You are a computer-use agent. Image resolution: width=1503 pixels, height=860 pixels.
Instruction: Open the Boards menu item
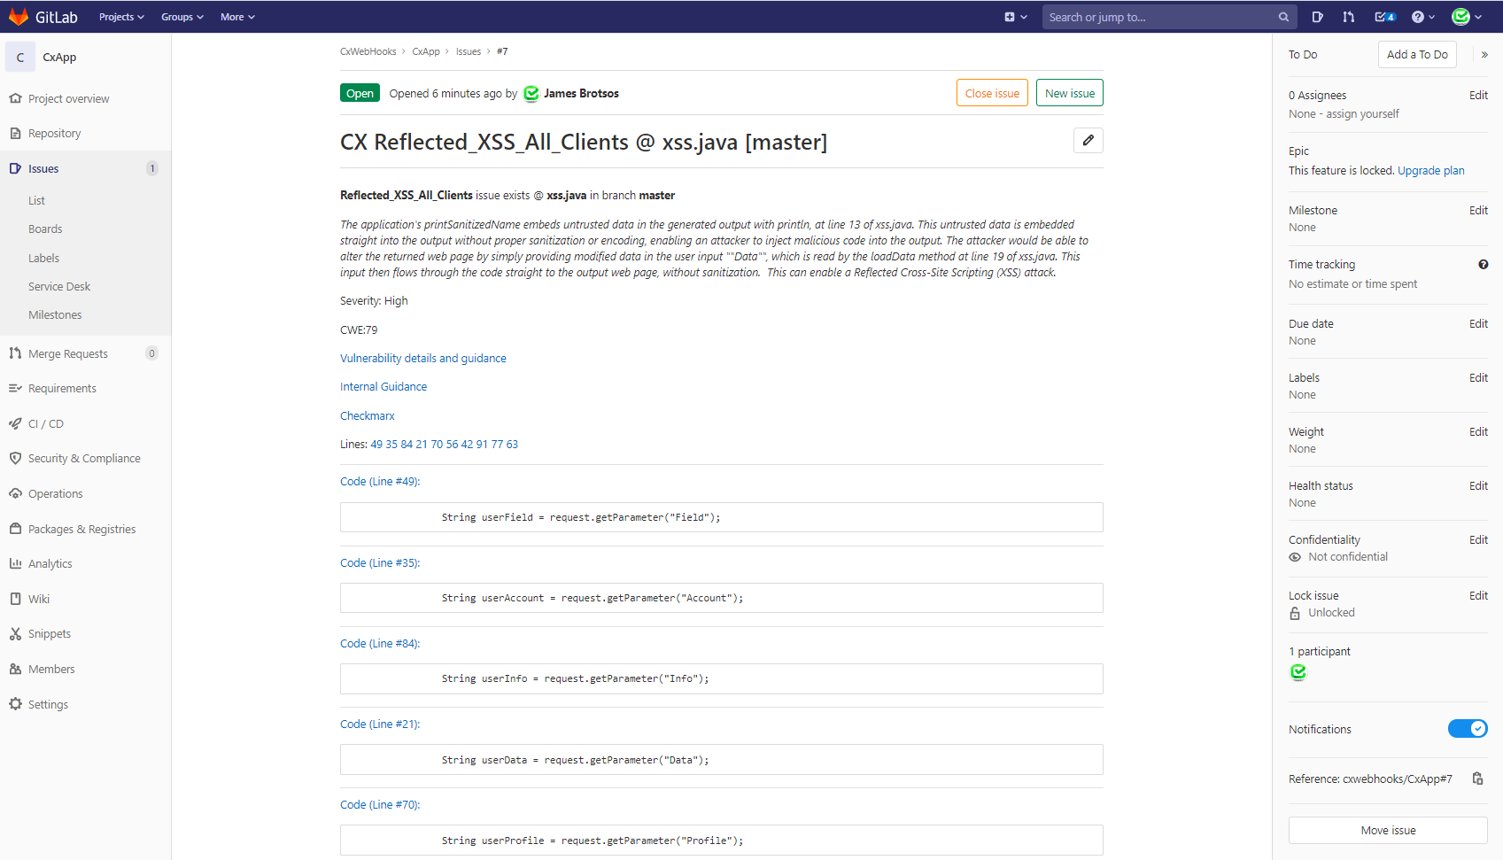point(45,229)
